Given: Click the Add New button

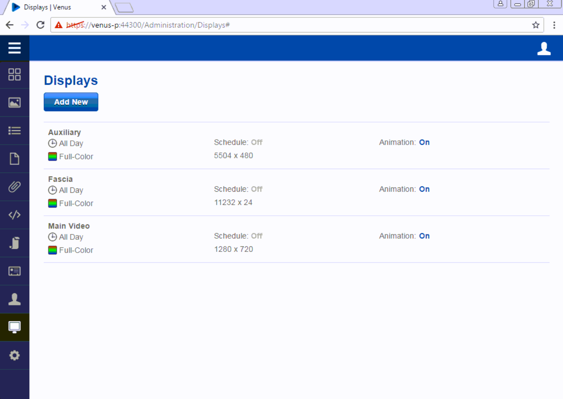Looking at the screenshot, I should point(71,102).
